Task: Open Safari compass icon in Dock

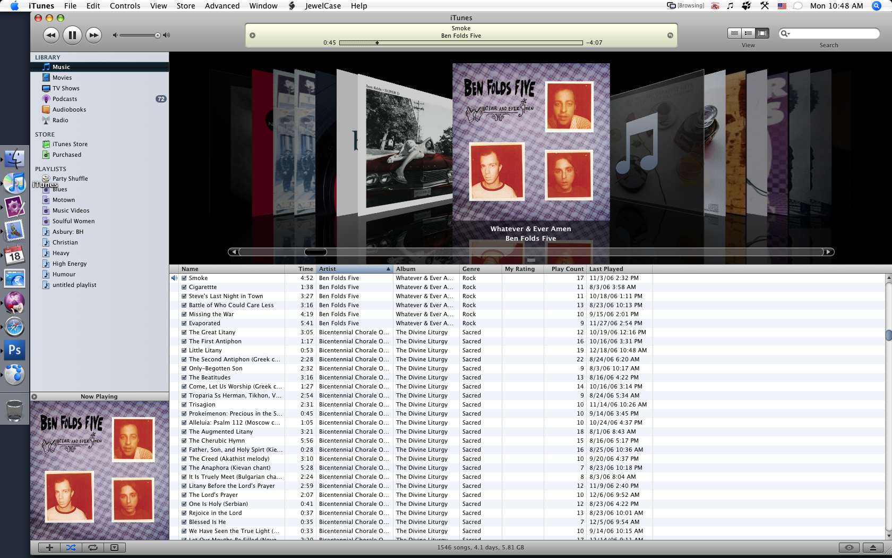Action: (14, 326)
